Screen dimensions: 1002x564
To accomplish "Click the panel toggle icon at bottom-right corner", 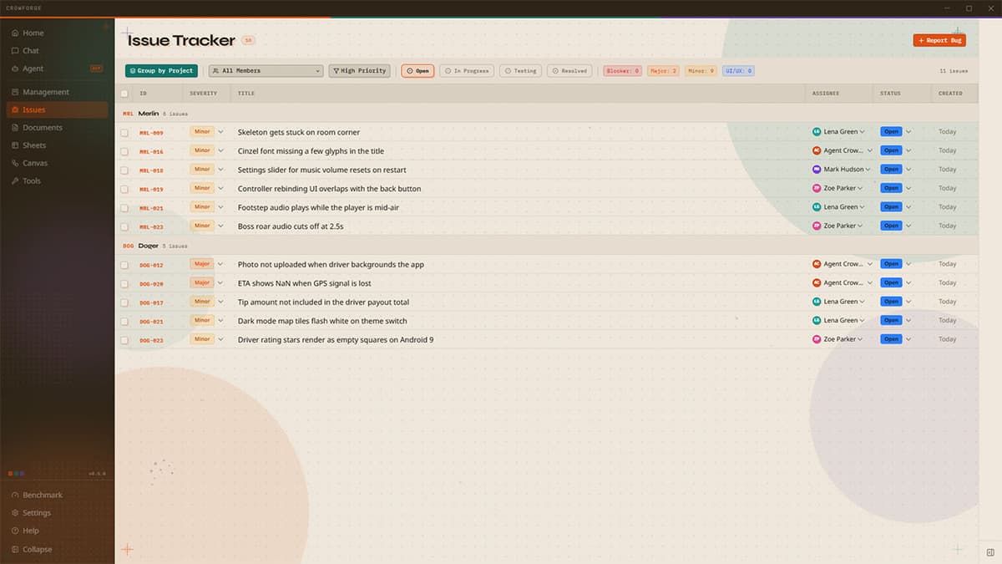I will point(990,552).
